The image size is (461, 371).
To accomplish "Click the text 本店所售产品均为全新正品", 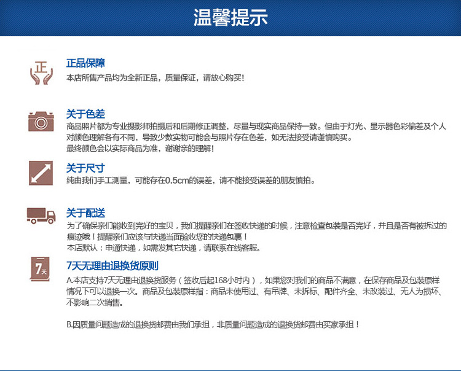I will (155, 77).
